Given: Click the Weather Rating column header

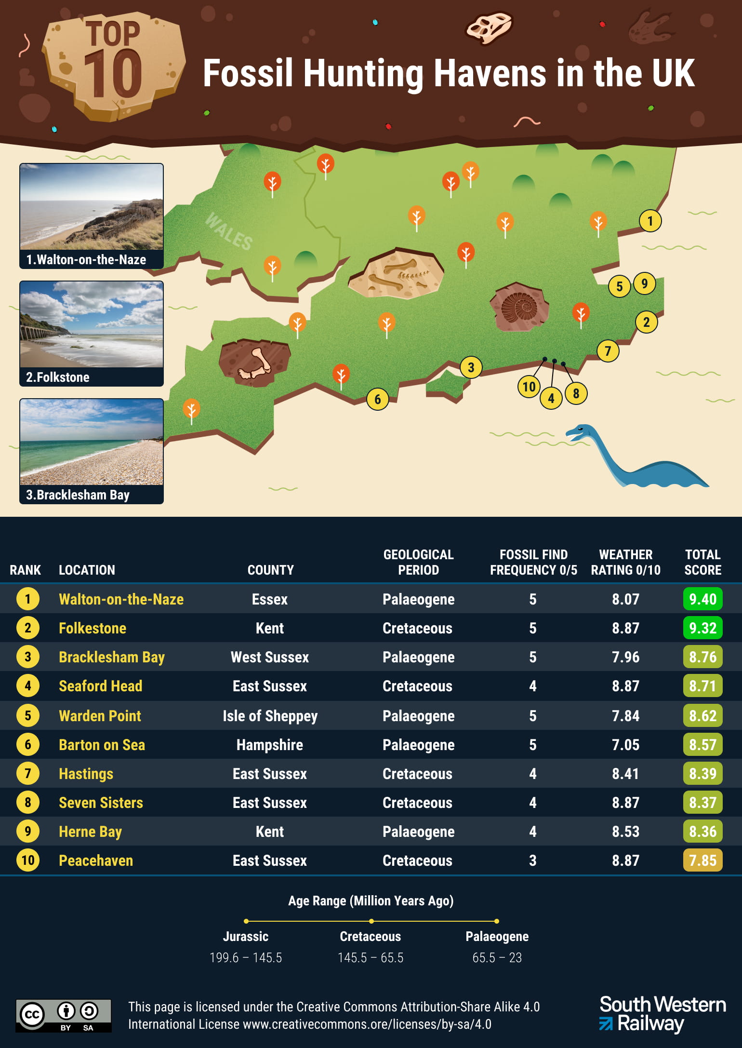Looking at the screenshot, I should 625,562.
